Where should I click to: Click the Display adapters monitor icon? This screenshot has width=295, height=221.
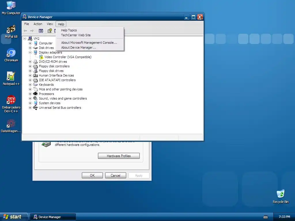coord(35,52)
